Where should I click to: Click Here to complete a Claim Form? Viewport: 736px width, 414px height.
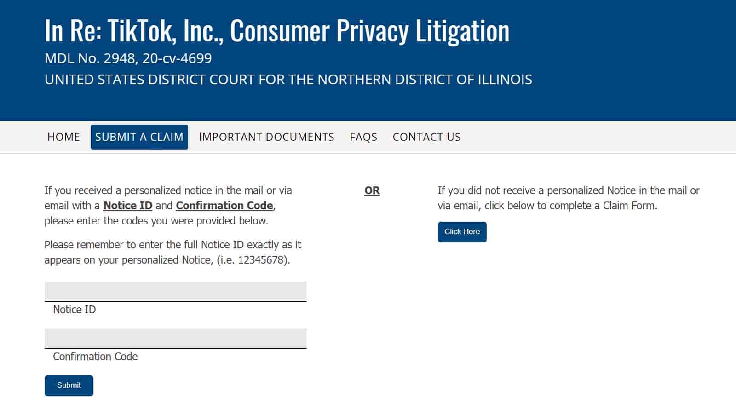462,232
